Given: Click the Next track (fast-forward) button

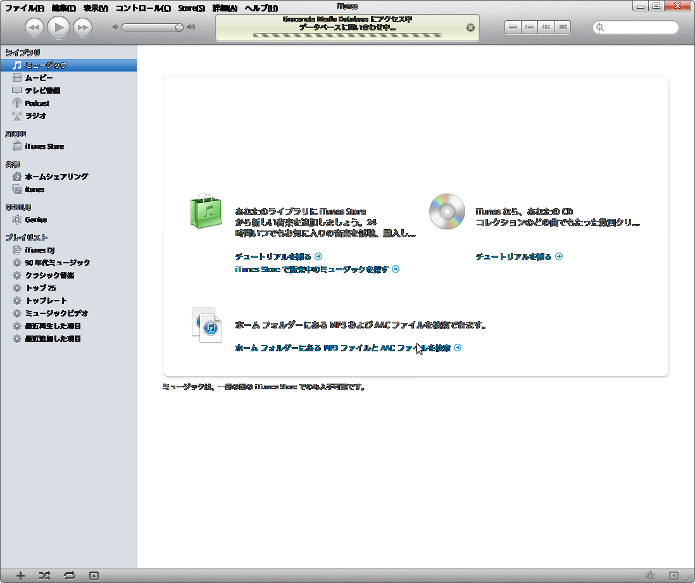Looking at the screenshot, I should coord(82,27).
